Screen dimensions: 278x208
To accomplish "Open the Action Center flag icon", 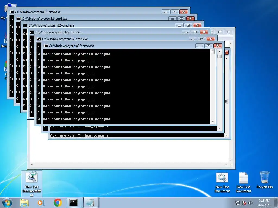I will pyautogui.click(x=244, y=203).
